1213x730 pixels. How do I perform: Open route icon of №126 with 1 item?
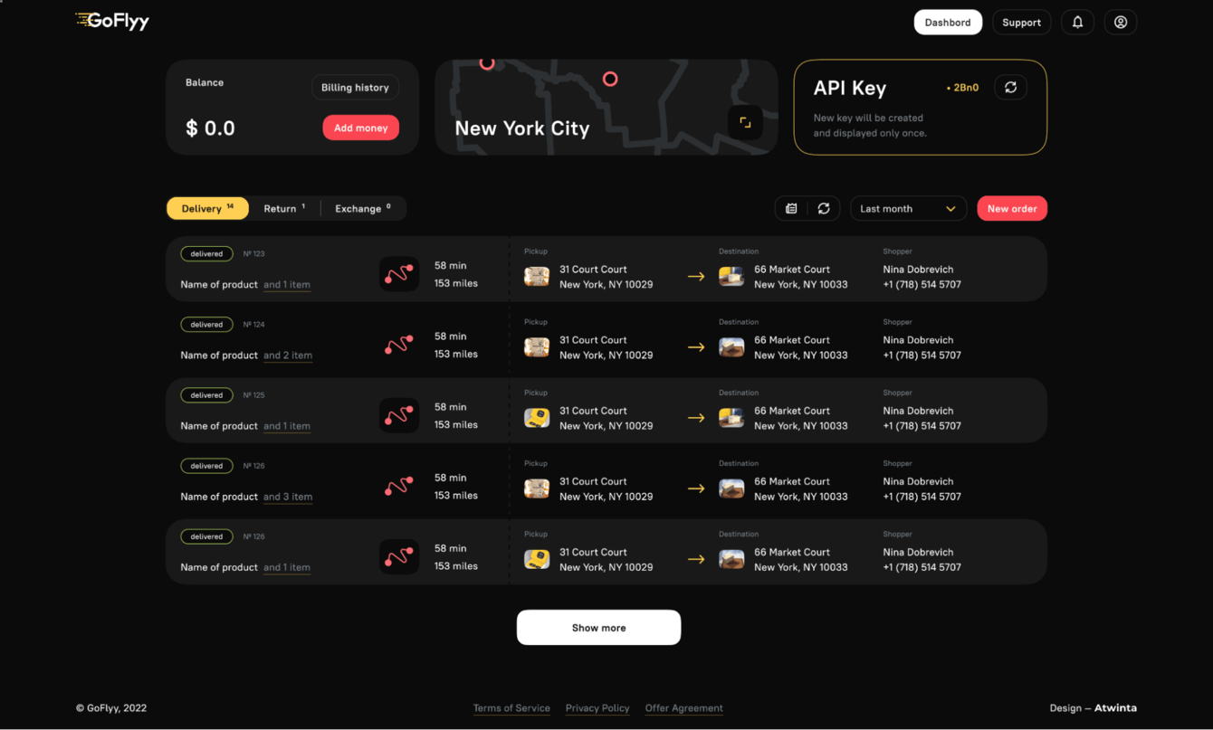[399, 556]
